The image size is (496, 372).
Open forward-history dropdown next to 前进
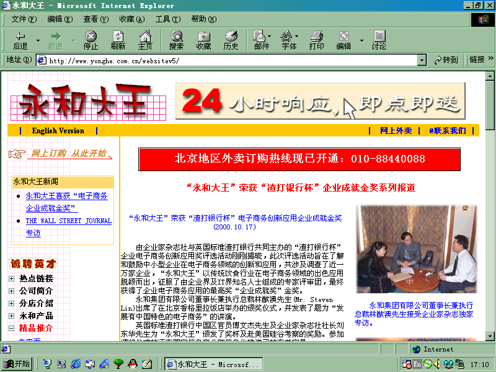(x=73, y=40)
